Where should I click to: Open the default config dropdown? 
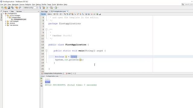pyautogui.click(x=30, y=7)
